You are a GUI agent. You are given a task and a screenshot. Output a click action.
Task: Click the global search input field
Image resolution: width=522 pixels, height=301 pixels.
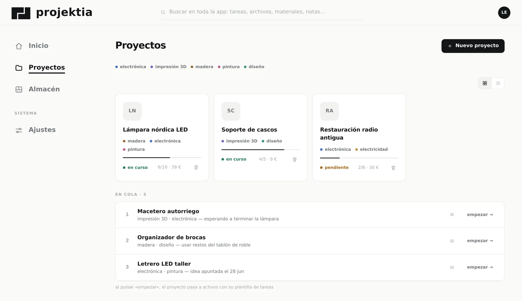point(261,12)
